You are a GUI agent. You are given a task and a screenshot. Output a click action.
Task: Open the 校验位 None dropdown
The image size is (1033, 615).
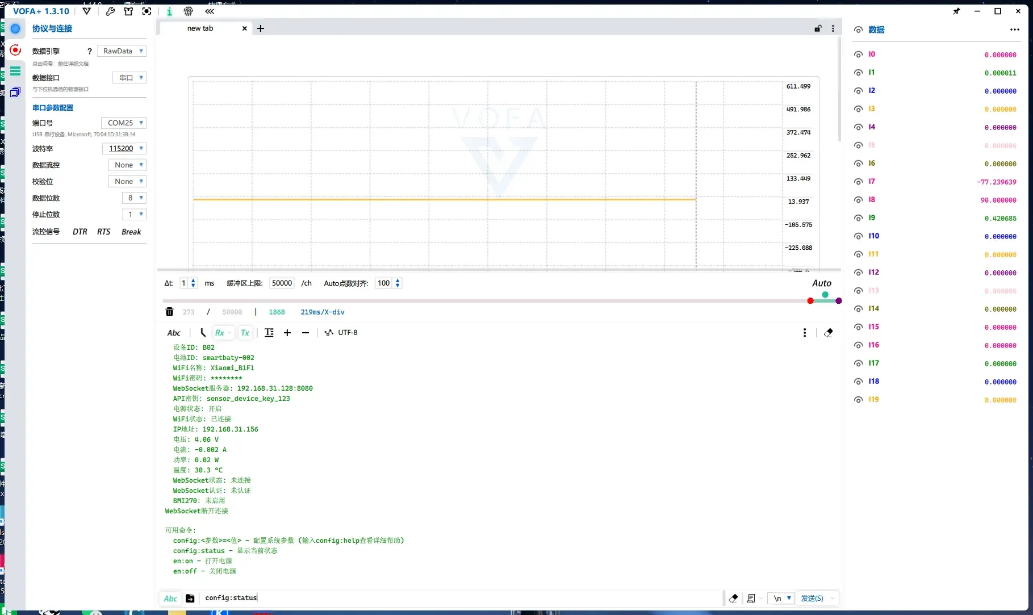point(127,182)
